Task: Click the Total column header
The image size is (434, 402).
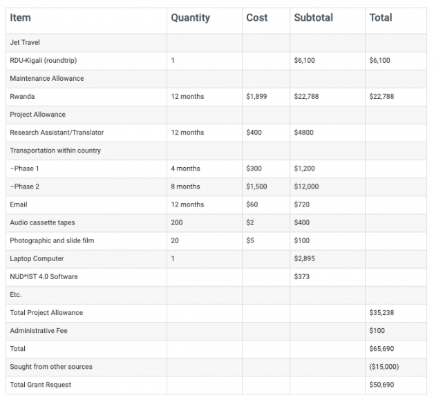Action: tap(380, 18)
